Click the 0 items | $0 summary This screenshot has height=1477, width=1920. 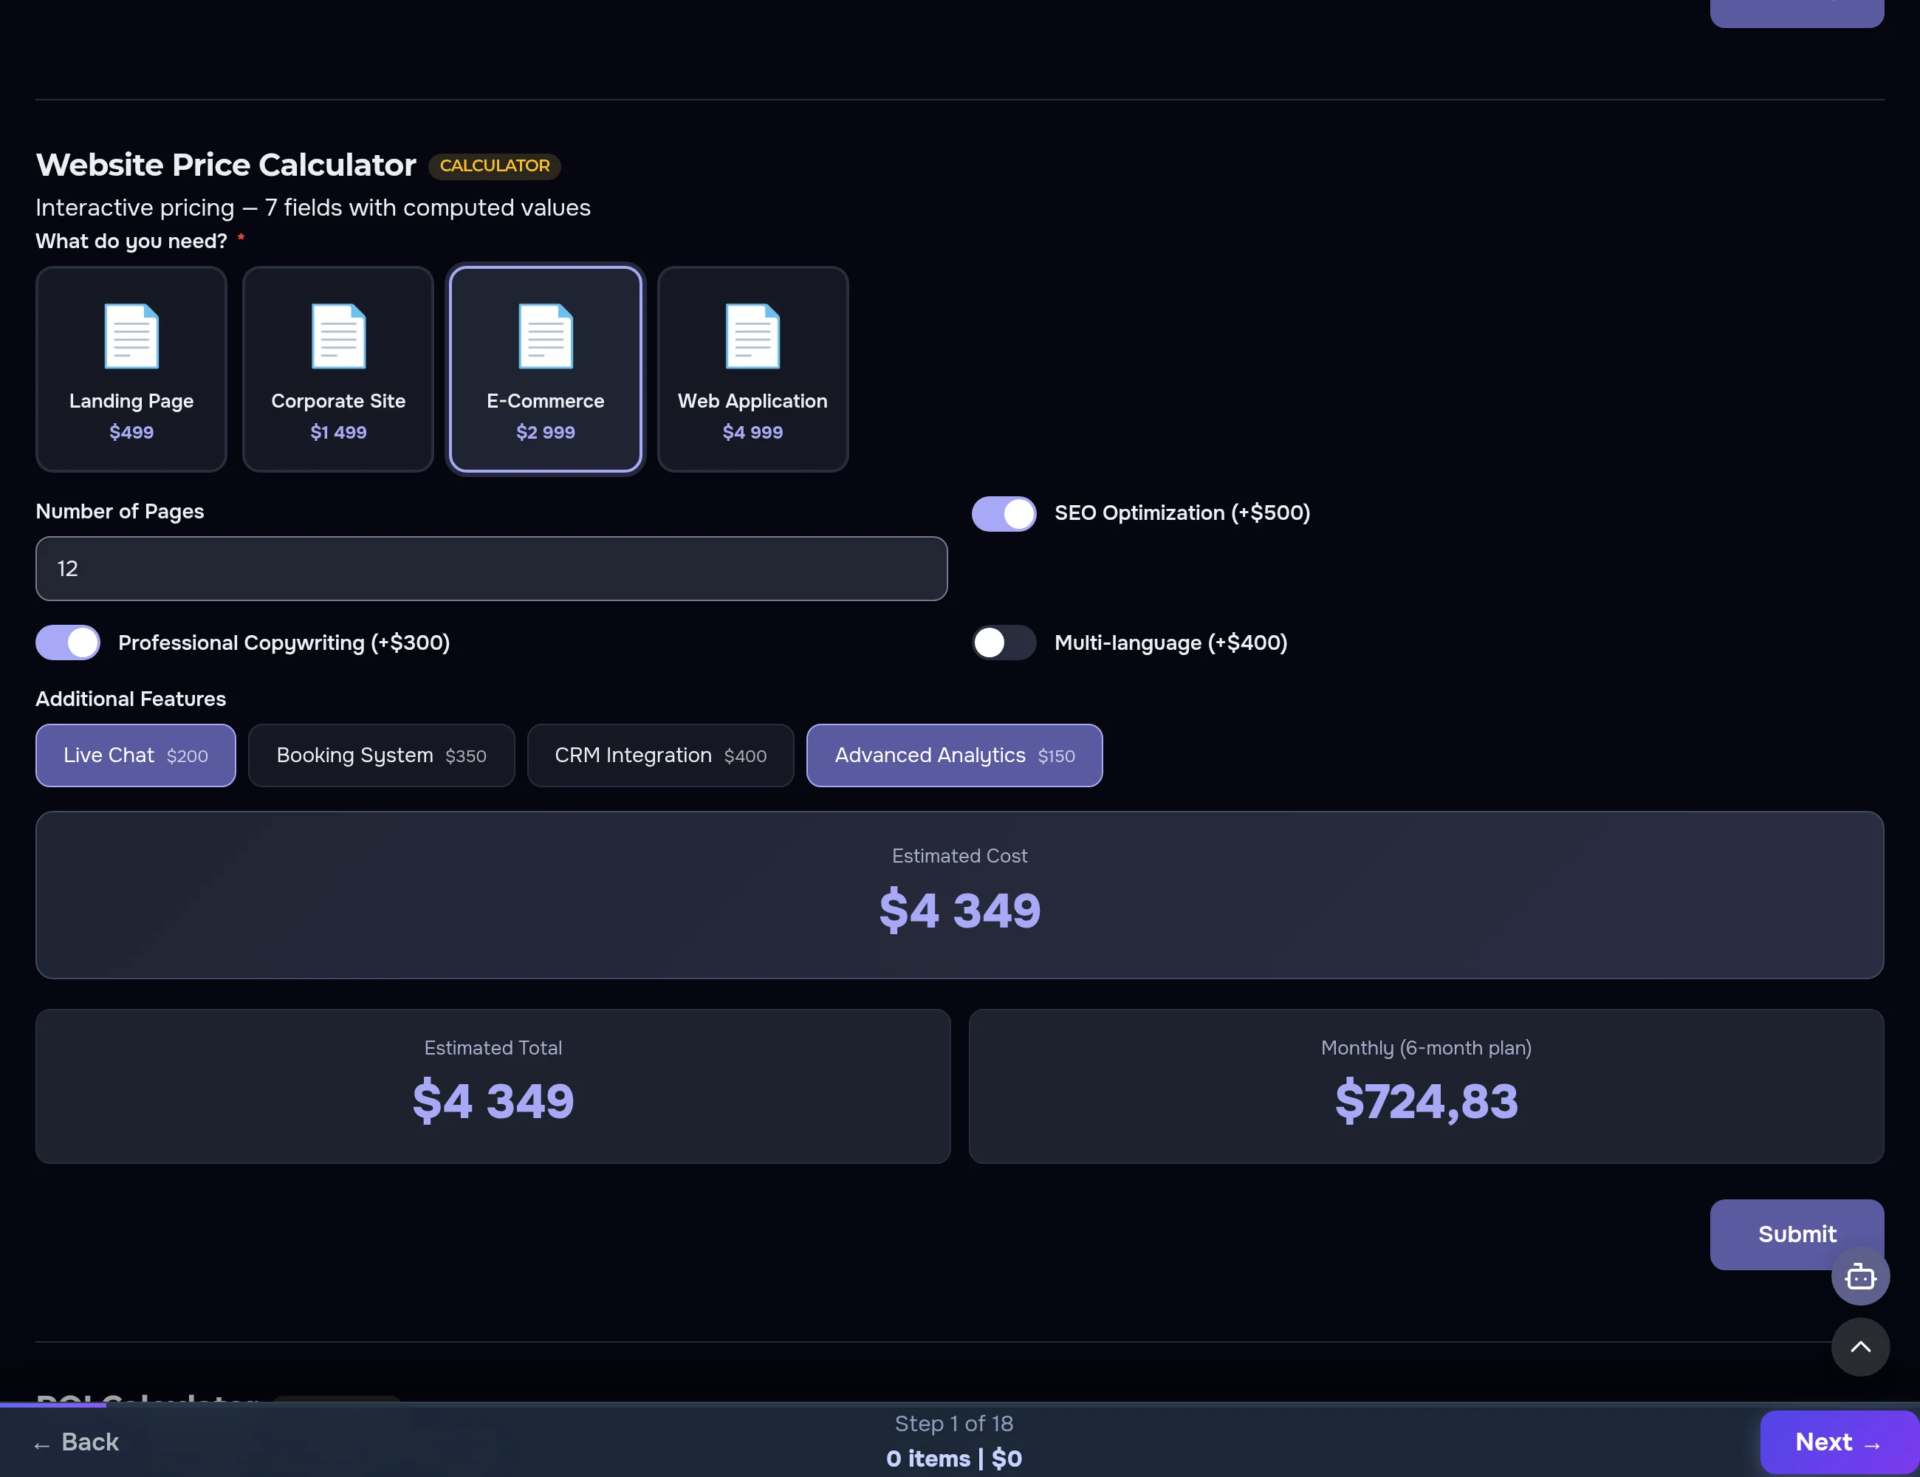[x=954, y=1459]
